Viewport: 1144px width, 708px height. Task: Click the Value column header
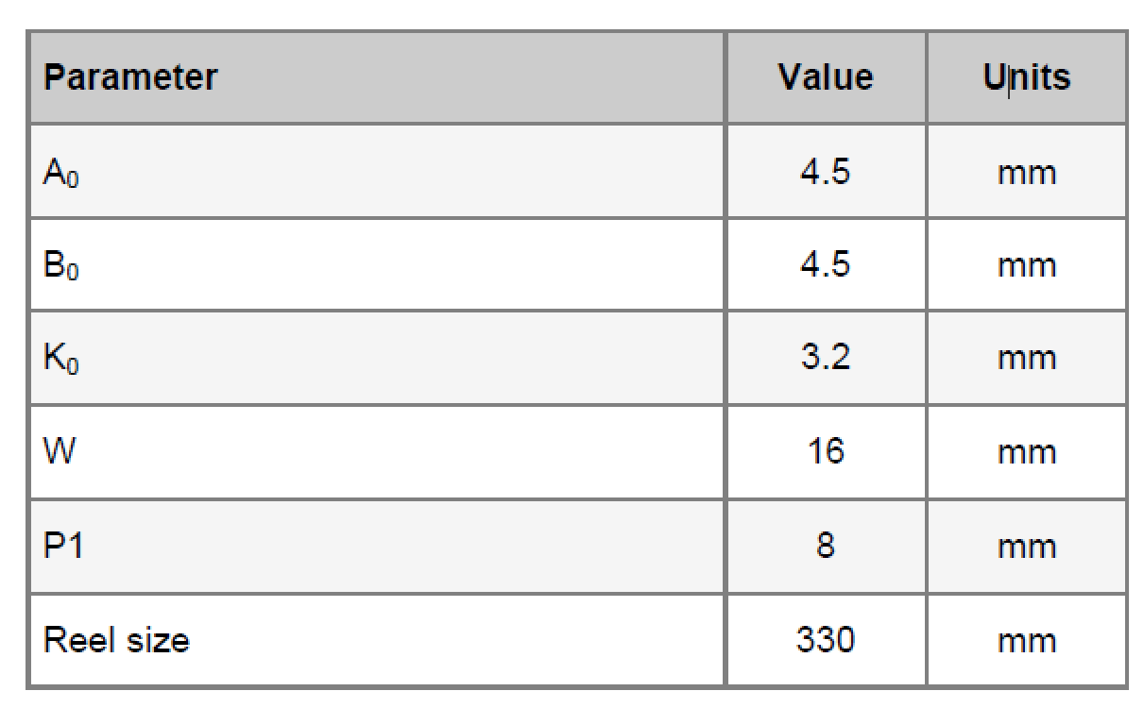826,77
